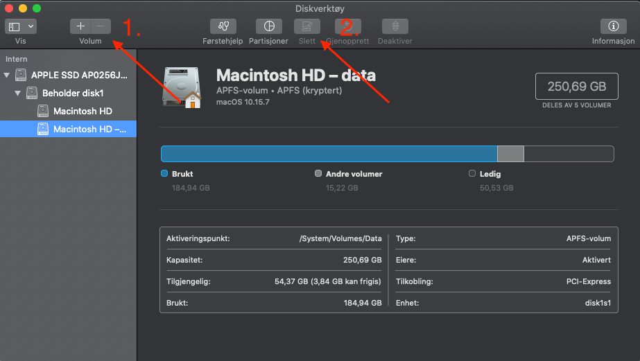Open the Informasjon info button
Image resolution: width=640 pixels, height=361 pixels.
613,26
